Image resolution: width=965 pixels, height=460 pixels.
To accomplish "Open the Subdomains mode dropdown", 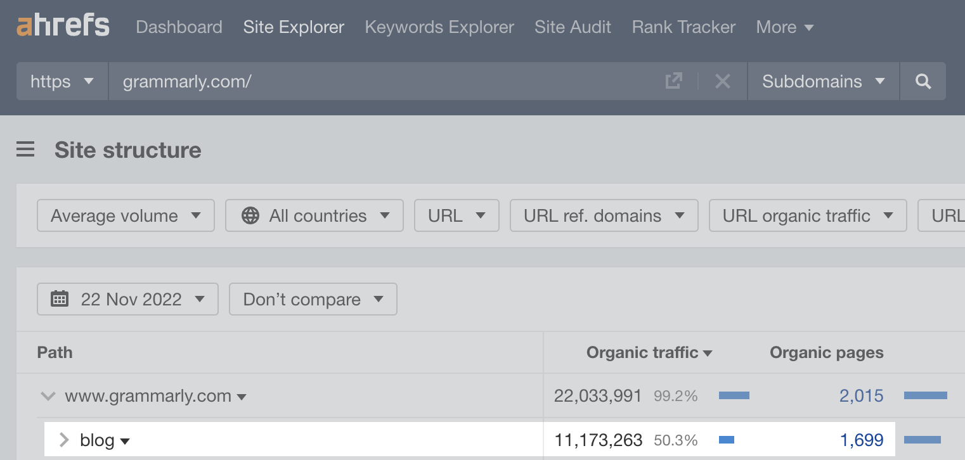I will point(822,81).
